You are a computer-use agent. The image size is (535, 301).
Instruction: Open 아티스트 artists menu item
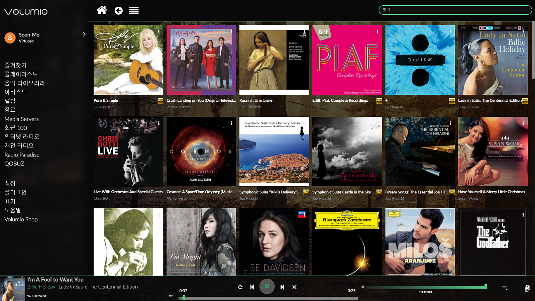click(15, 92)
